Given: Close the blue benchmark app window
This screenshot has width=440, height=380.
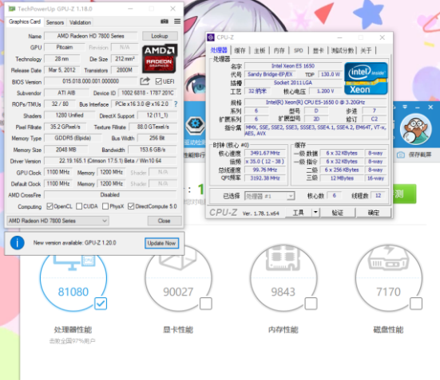Looking at the screenshot, I should 430,108.
